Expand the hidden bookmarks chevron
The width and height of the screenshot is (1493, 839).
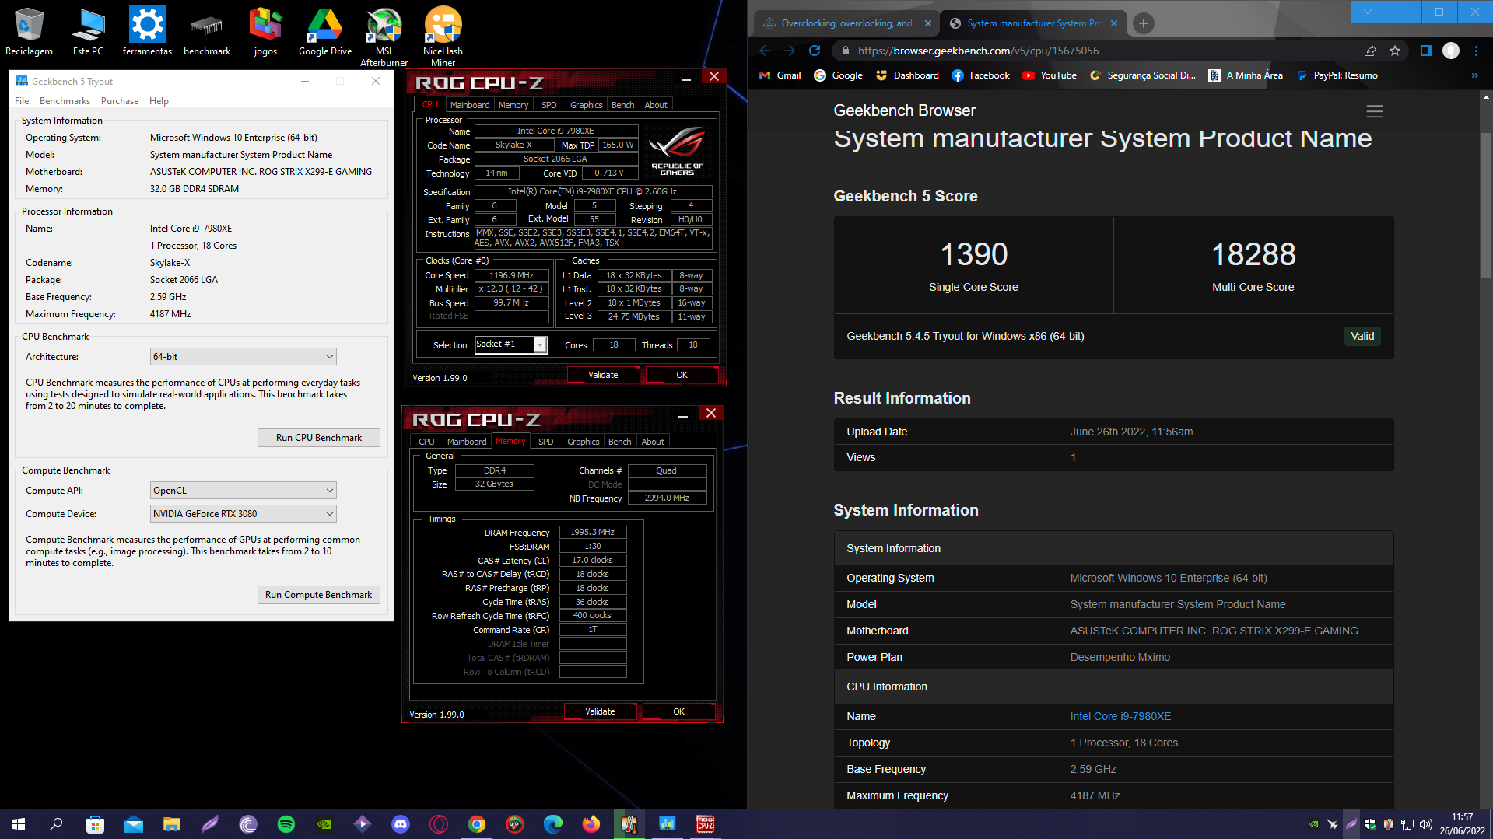1474,75
